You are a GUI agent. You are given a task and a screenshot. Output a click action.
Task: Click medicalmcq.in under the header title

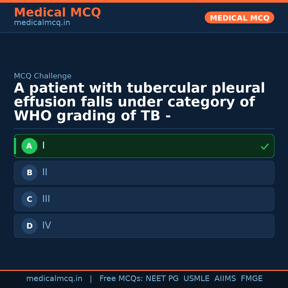coord(42,23)
